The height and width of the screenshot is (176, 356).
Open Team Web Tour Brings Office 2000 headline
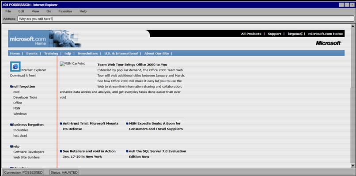pyautogui.click(x=132, y=65)
